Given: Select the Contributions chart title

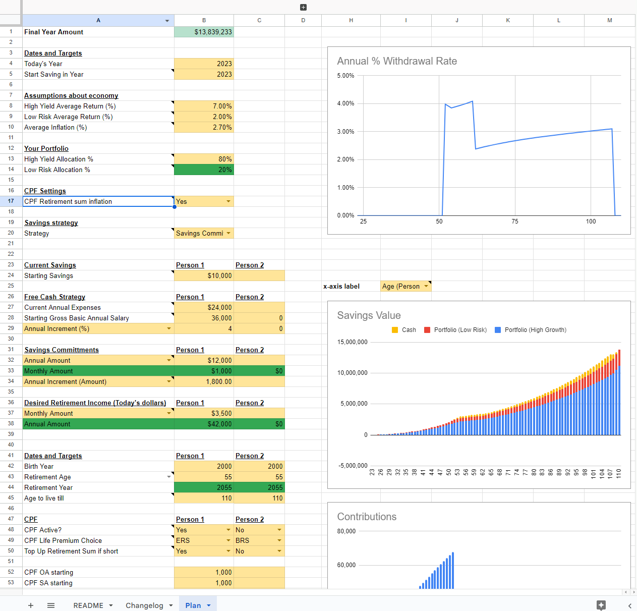Looking at the screenshot, I should (367, 517).
